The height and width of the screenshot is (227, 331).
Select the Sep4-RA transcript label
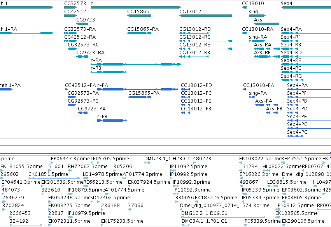click(x=291, y=29)
